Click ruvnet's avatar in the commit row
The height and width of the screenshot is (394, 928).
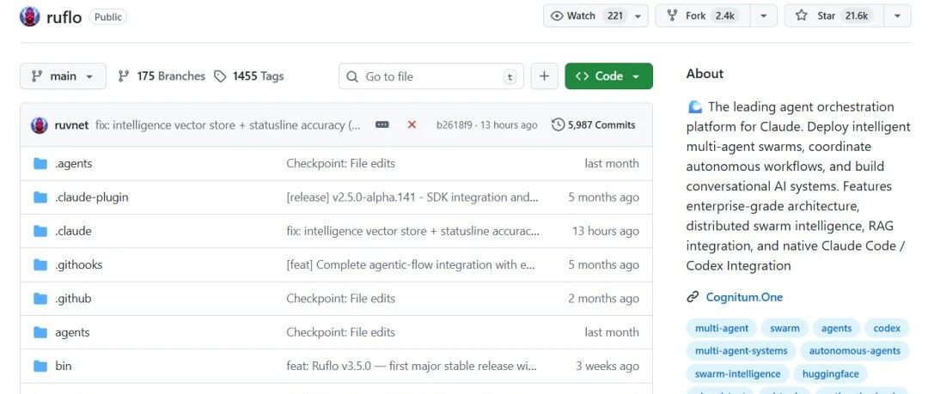click(x=39, y=124)
